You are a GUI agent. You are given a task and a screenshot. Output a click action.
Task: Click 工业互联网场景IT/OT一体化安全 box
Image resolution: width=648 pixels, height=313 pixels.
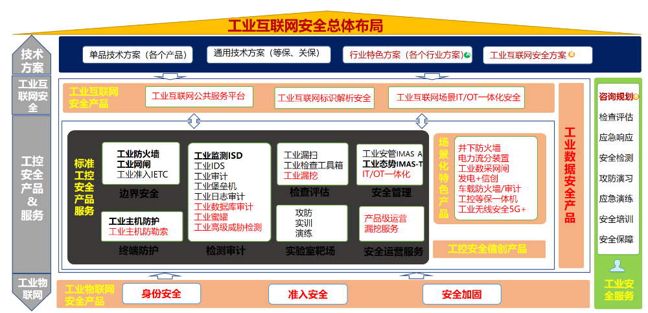click(x=456, y=98)
